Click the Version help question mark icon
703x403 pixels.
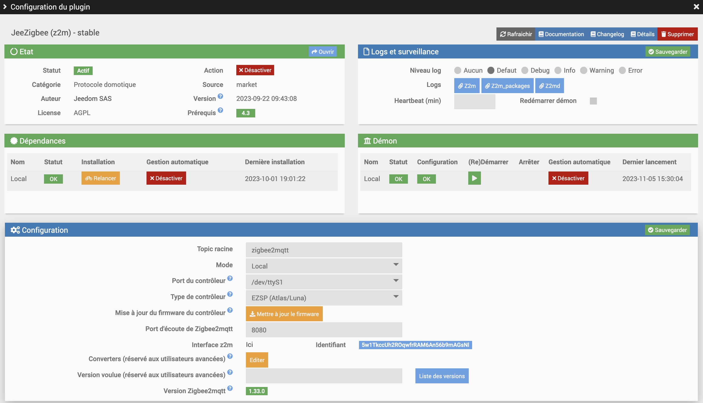point(220,96)
